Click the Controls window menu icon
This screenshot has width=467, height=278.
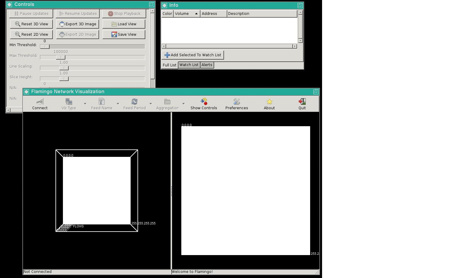[10, 4]
